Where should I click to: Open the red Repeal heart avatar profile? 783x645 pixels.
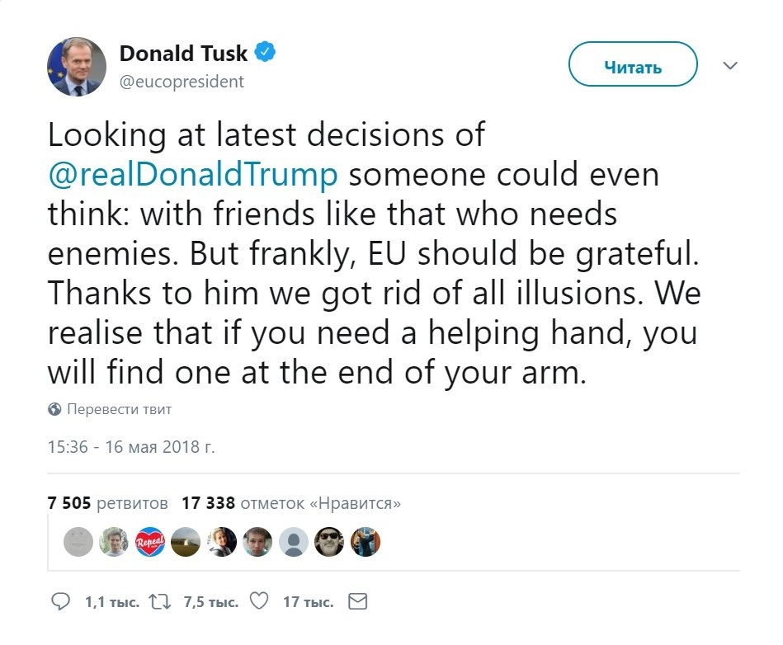pos(150,542)
